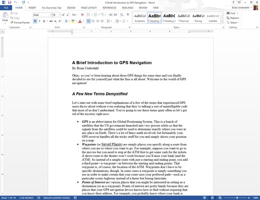Image resolution: width=260 pixels, height=200 pixels.
Task: Click Replace in Editing group
Action: click(x=233, y=18)
